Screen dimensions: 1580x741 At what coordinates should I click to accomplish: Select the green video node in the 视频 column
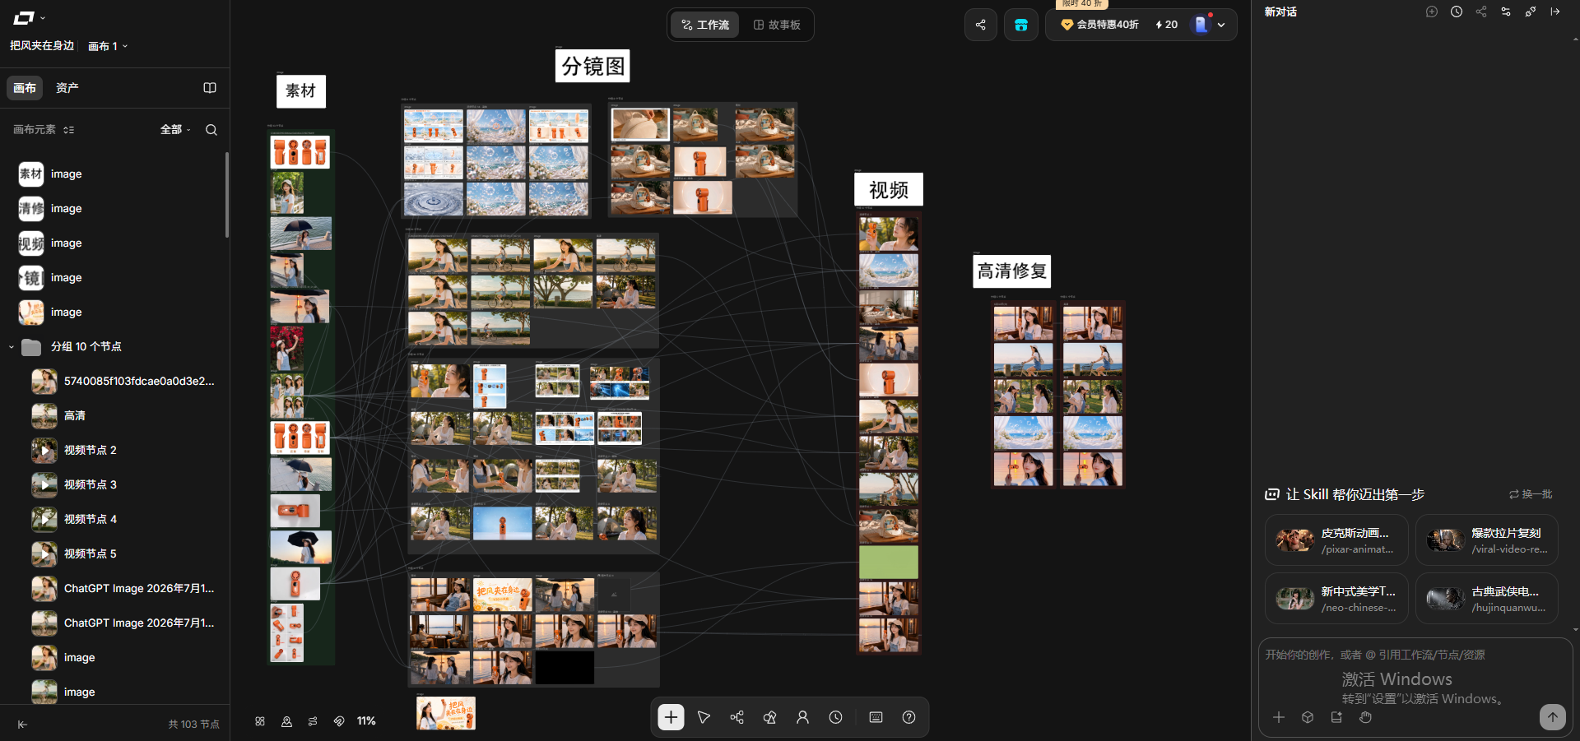click(889, 563)
